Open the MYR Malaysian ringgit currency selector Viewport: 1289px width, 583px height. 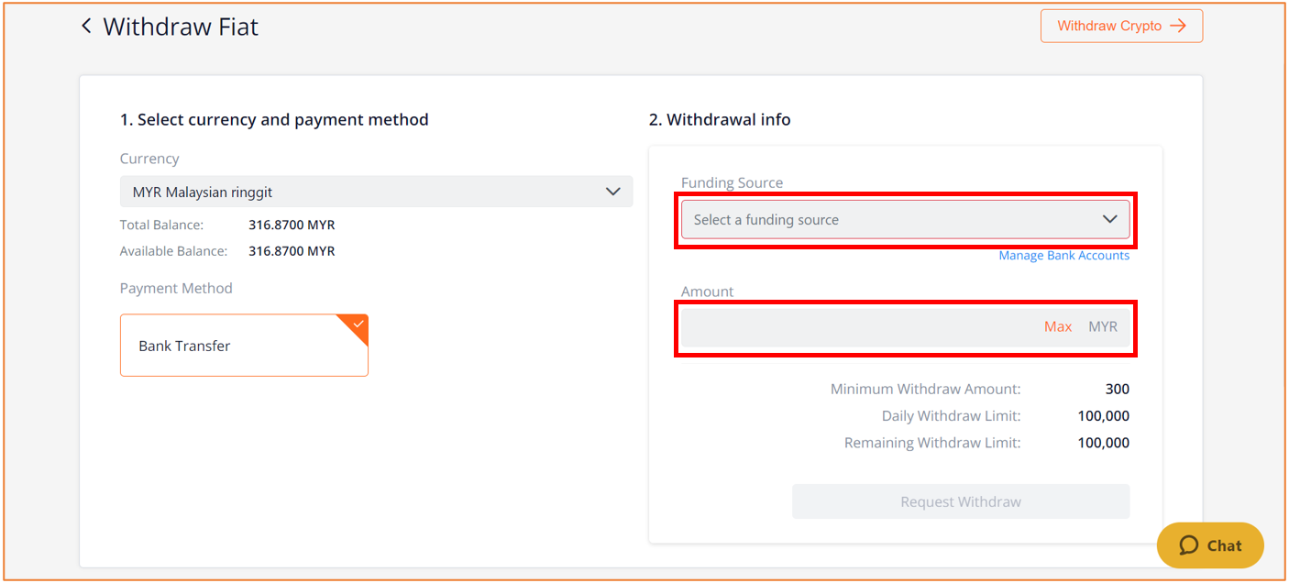click(x=376, y=192)
